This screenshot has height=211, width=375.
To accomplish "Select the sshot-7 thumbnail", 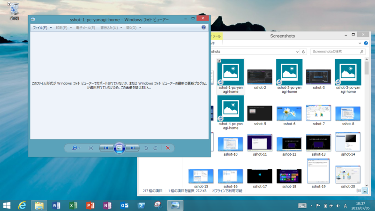I will tap(319, 113).
